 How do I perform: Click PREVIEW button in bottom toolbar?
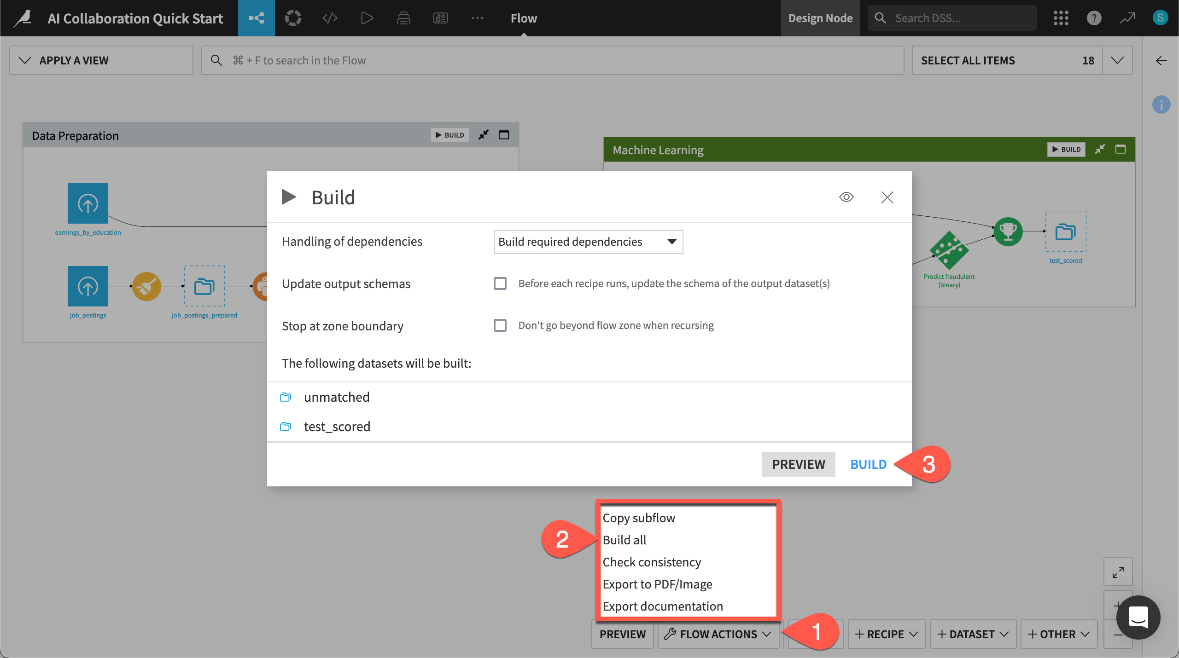(623, 634)
